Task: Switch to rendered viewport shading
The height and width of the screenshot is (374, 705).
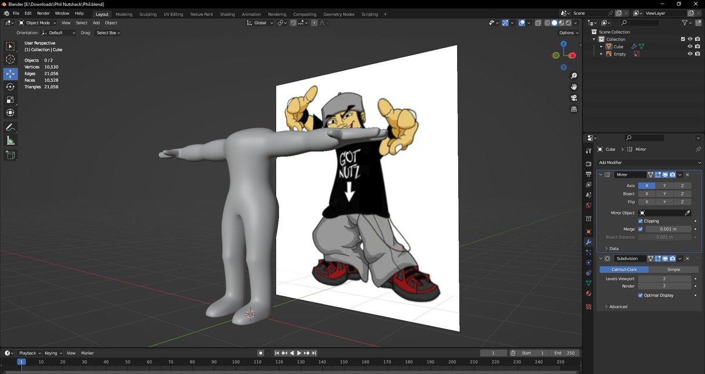Action: coord(568,23)
